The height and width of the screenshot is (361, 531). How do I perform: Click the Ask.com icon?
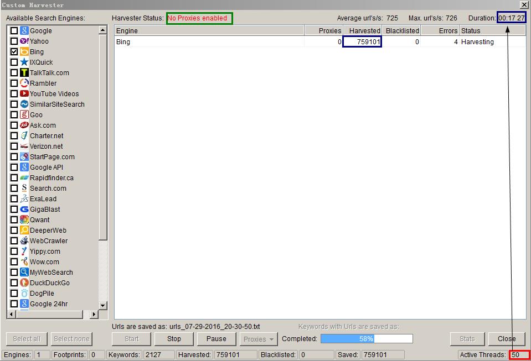24,125
